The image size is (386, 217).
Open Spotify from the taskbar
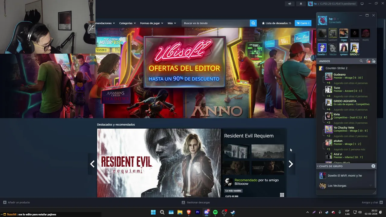click(x=215, y=212)
